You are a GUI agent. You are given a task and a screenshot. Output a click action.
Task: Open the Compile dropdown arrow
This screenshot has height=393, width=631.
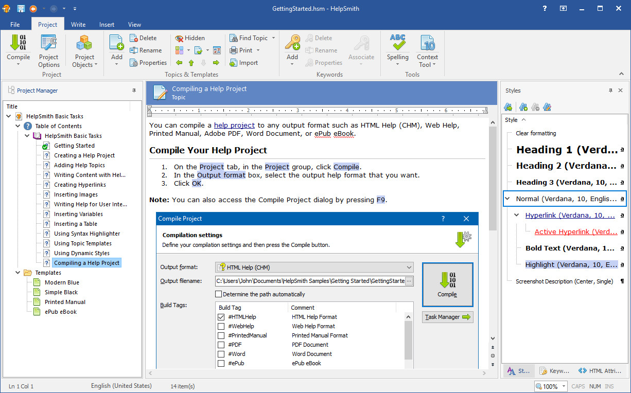pos(18,65)
